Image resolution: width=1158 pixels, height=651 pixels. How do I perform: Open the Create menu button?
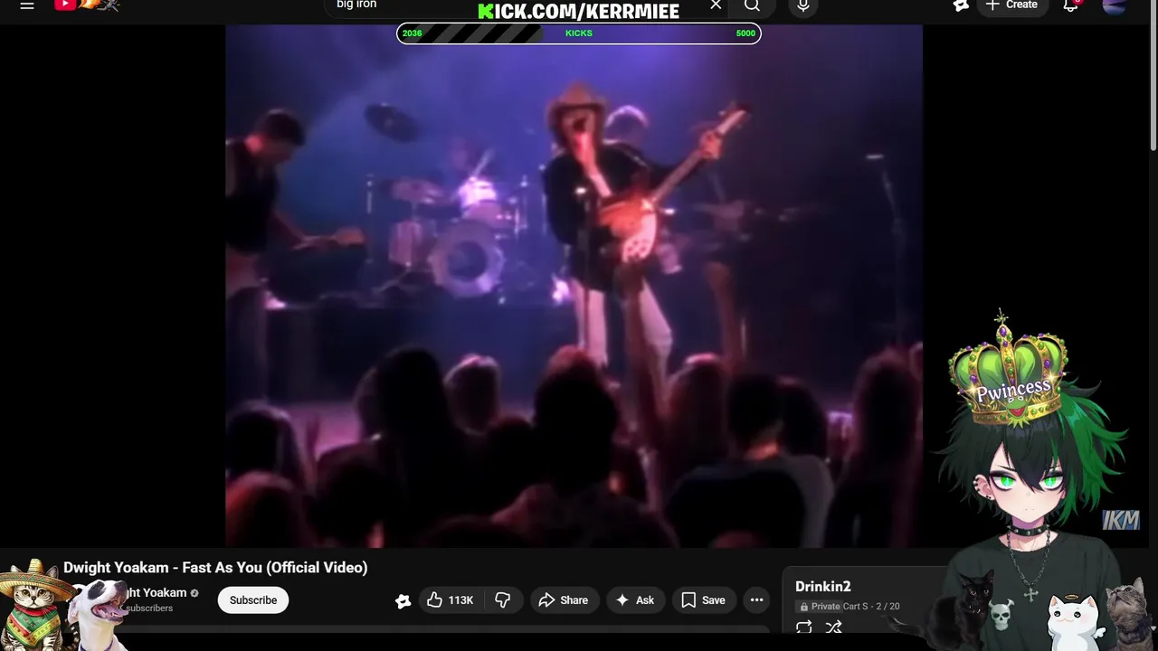click(1011, 5)
